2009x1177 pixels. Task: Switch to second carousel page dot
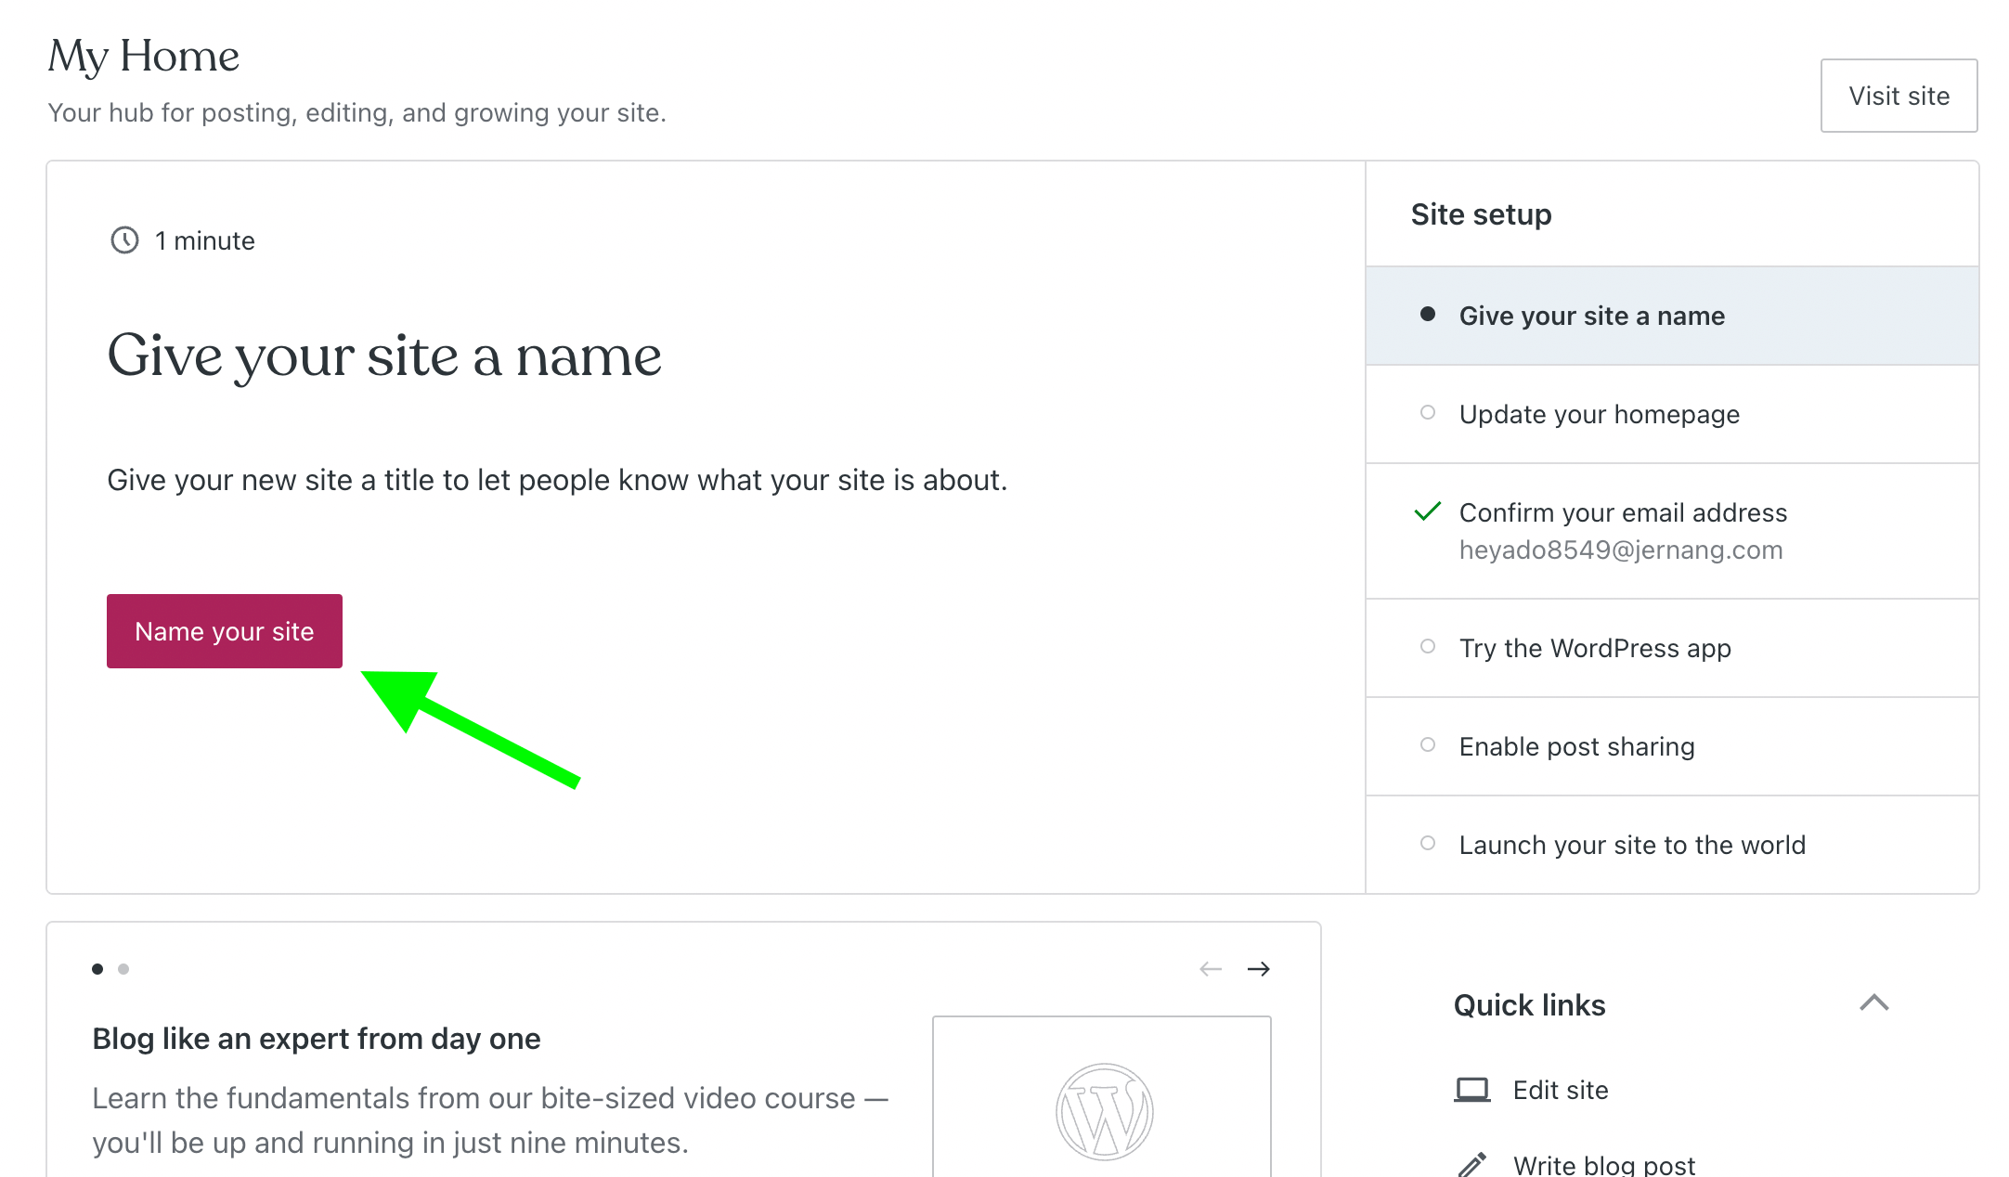tap(123, 969)
